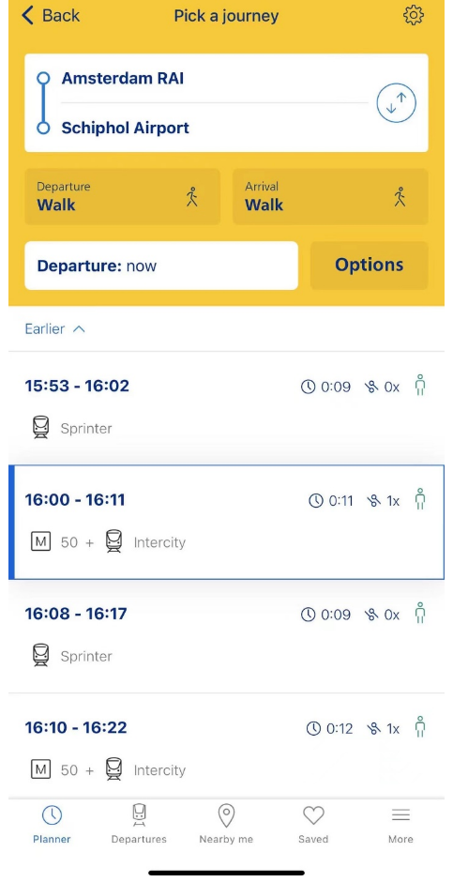
Task: Tap the metro M icon on 16:00 journey
Action: coord(40,542)
